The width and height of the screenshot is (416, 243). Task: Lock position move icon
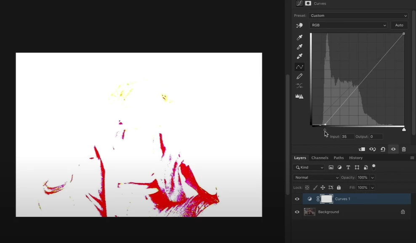(323, 187)
